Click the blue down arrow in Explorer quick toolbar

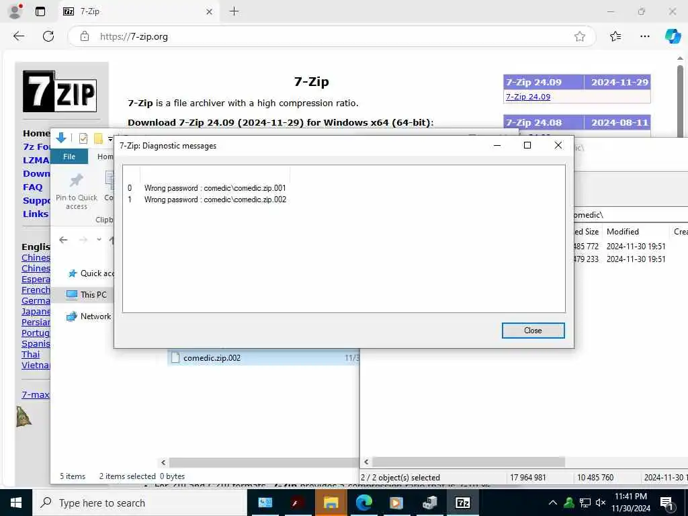[61, 138]
